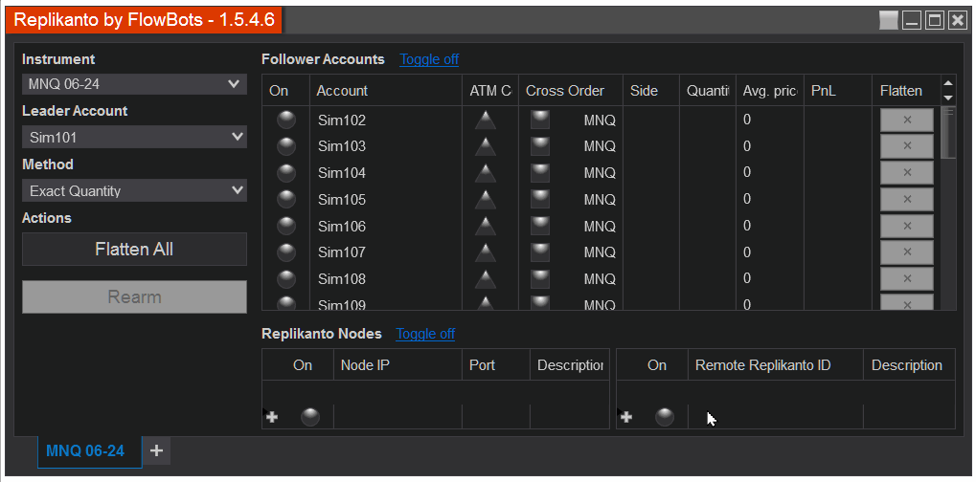This screenshot has width=976, height=482.
Task: Minimize the Replikanto window
Action: [x=912, y=20]
